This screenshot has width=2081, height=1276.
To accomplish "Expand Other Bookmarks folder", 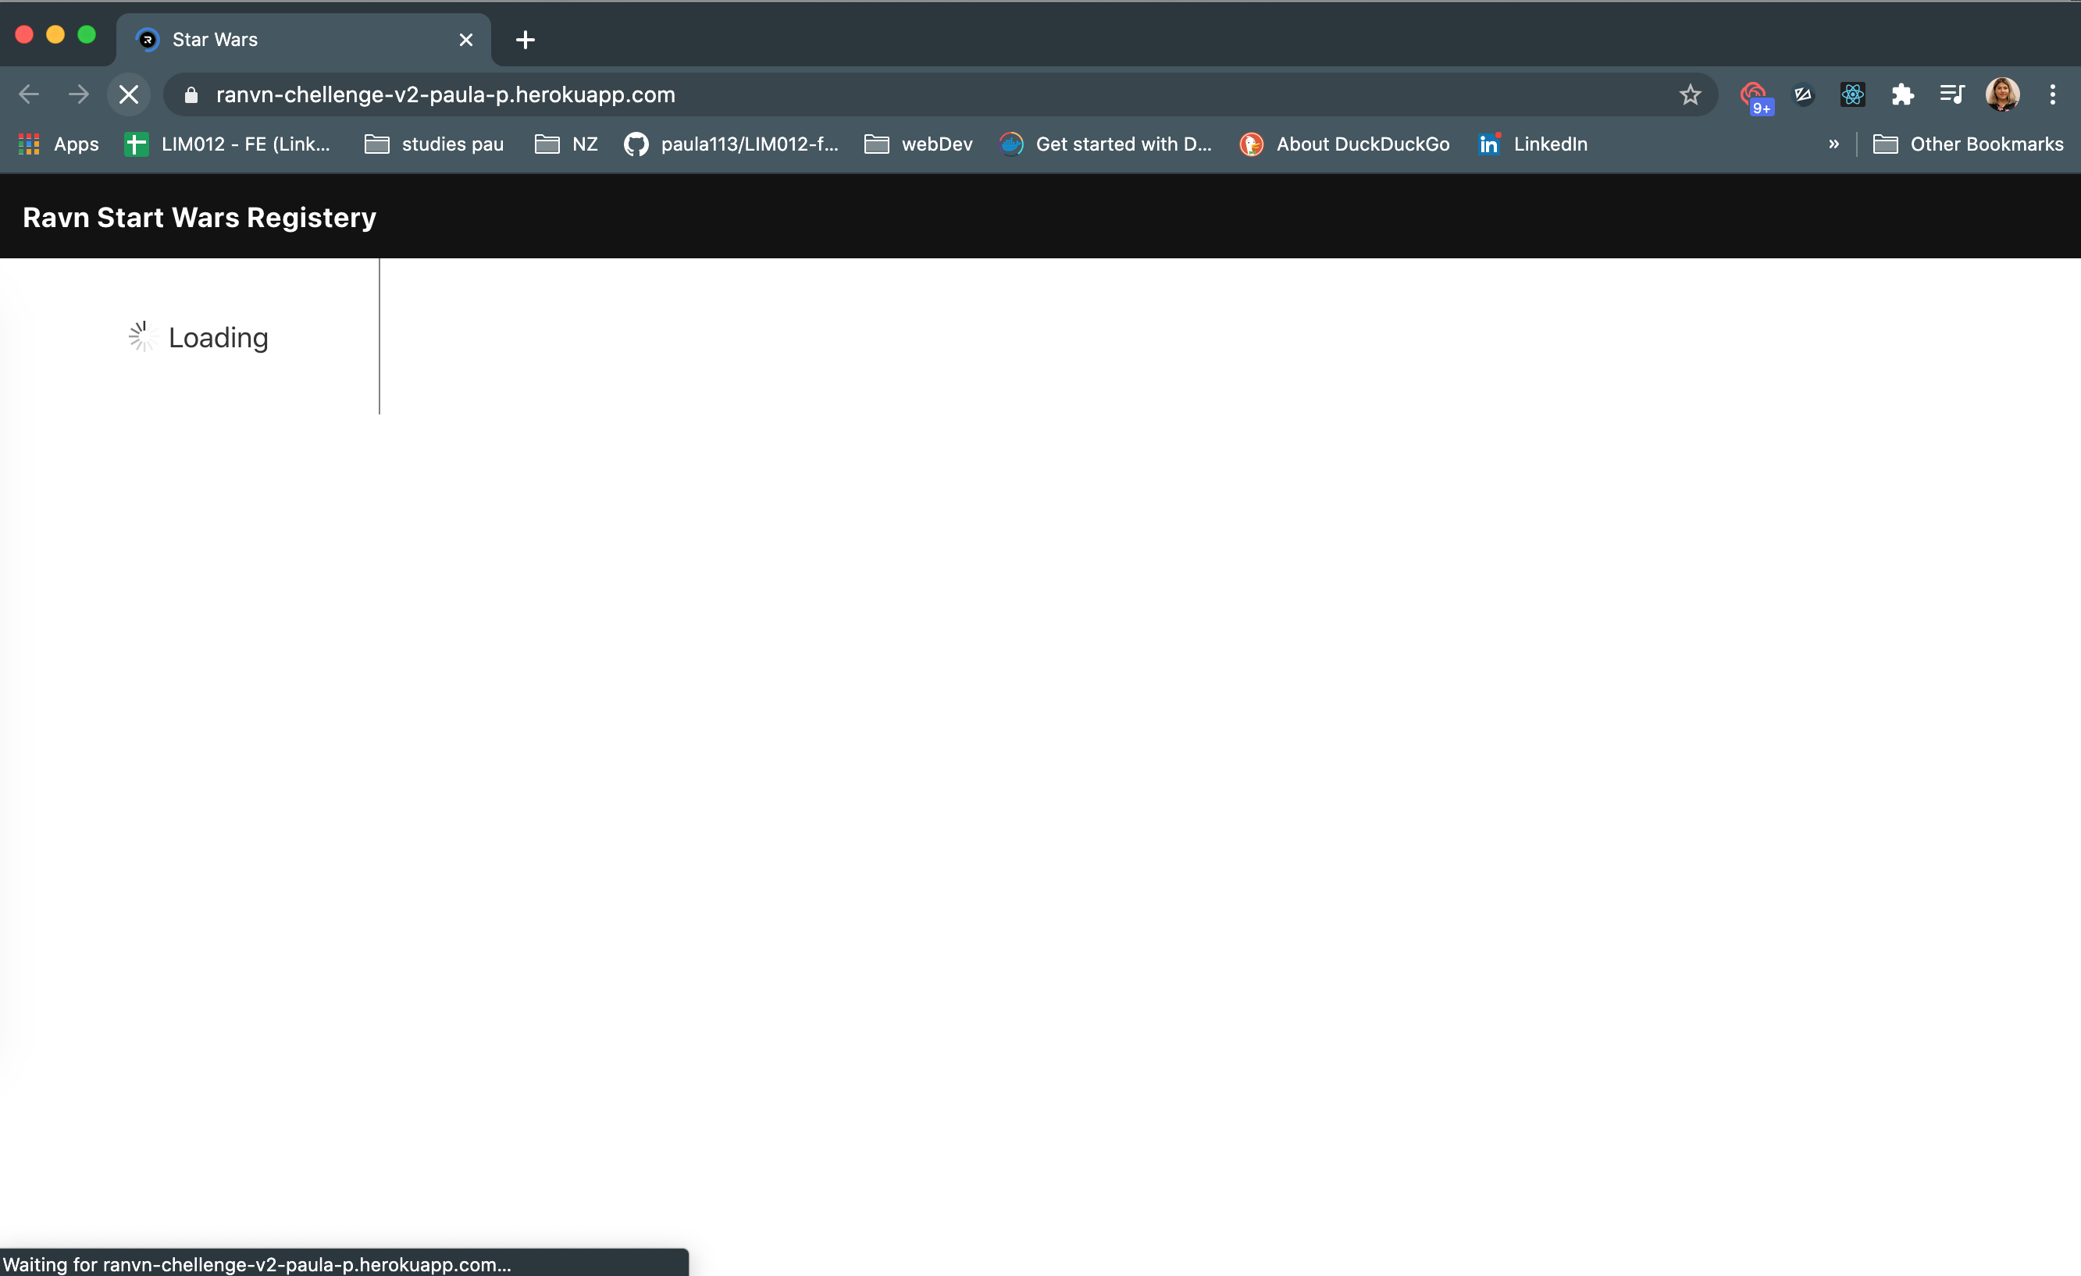I will [x=1968, y=144].
